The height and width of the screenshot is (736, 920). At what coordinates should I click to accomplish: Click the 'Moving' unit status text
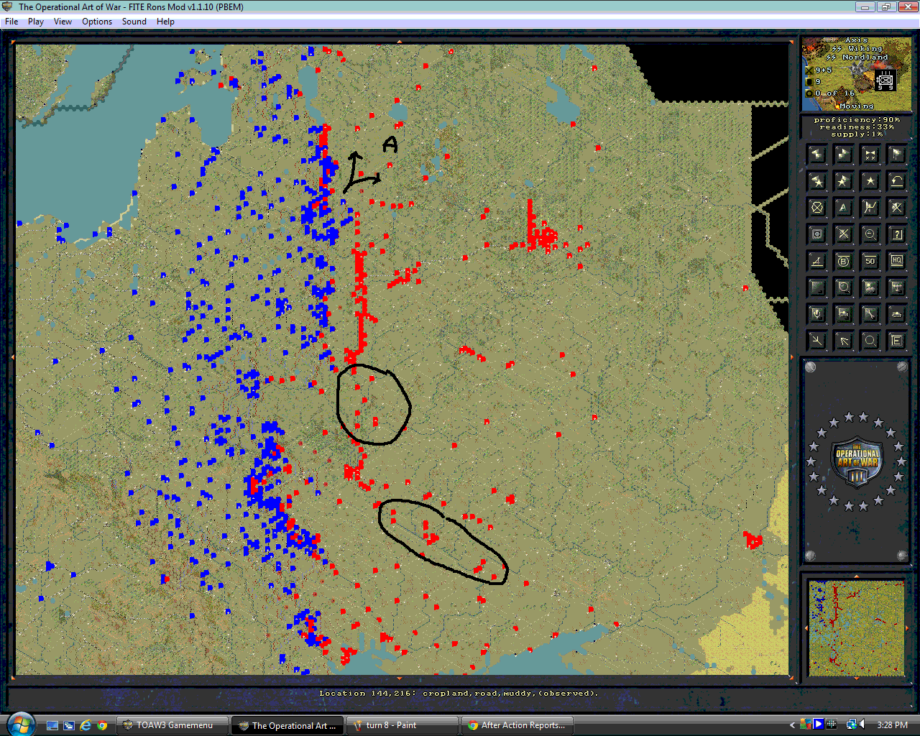857,106
